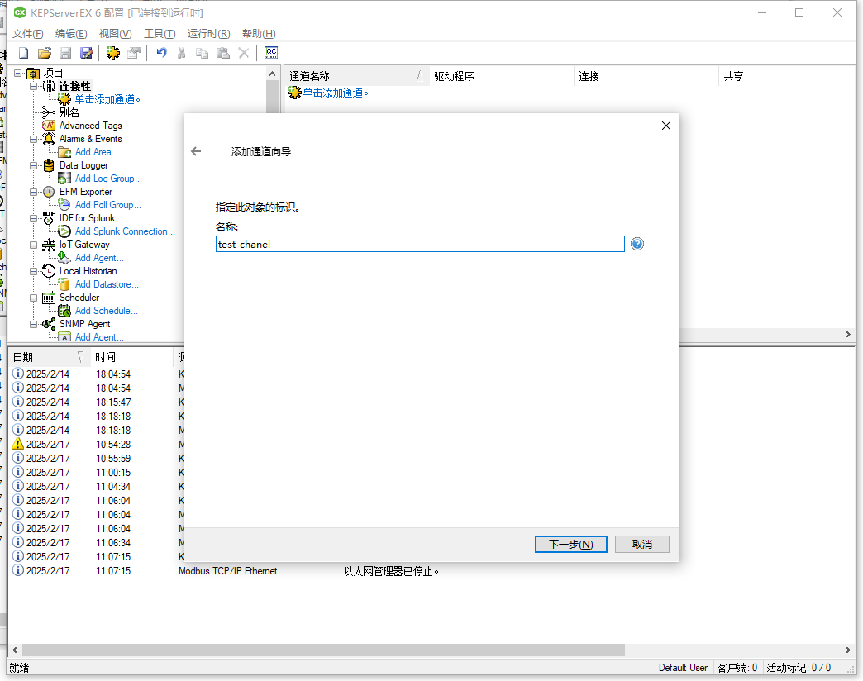
Task: Click 单击添加通道 link in the tree
Action: 107,99
